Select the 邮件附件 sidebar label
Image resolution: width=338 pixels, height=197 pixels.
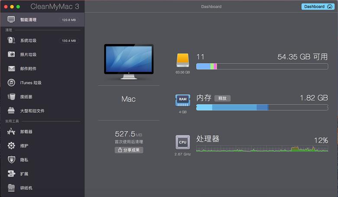pos(28,69)
